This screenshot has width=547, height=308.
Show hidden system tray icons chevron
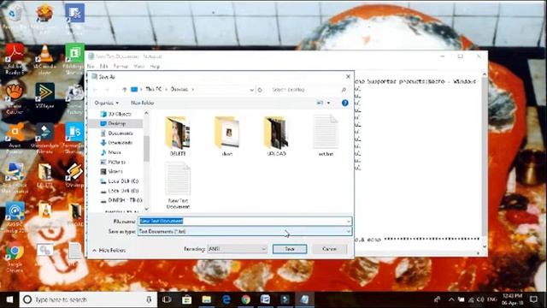[451, 299]
